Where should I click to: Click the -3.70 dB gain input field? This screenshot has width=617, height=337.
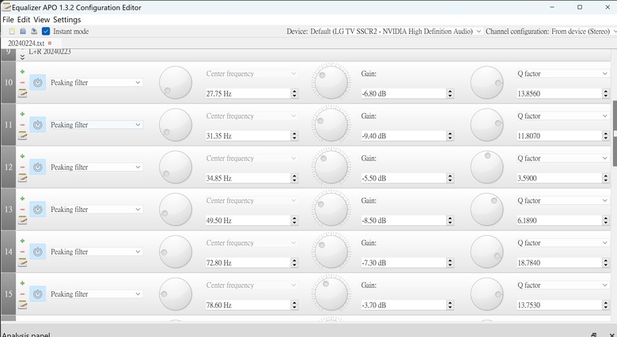click(x=403, y=305)
